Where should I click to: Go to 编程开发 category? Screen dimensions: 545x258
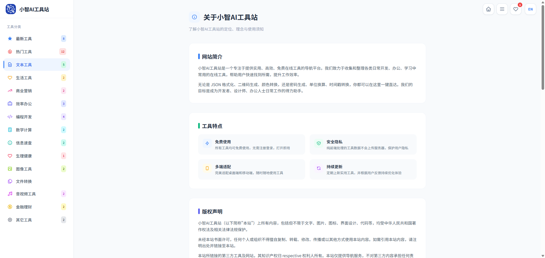pyautogui.click(x=37, y=117)
